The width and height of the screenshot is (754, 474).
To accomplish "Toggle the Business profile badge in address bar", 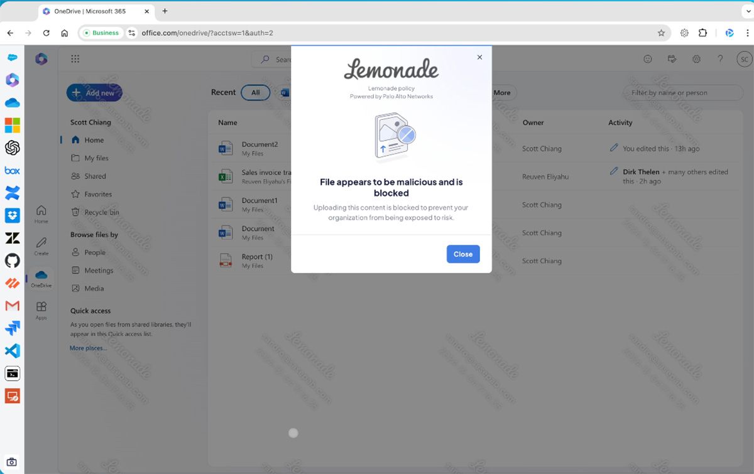I will tap(101, 33).
